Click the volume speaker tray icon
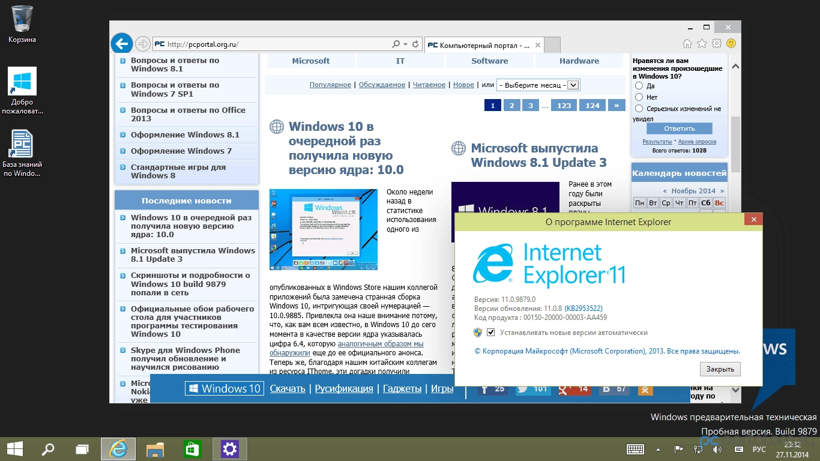The image size is (820, 461). pyautogui.click(x=716, y=449)
